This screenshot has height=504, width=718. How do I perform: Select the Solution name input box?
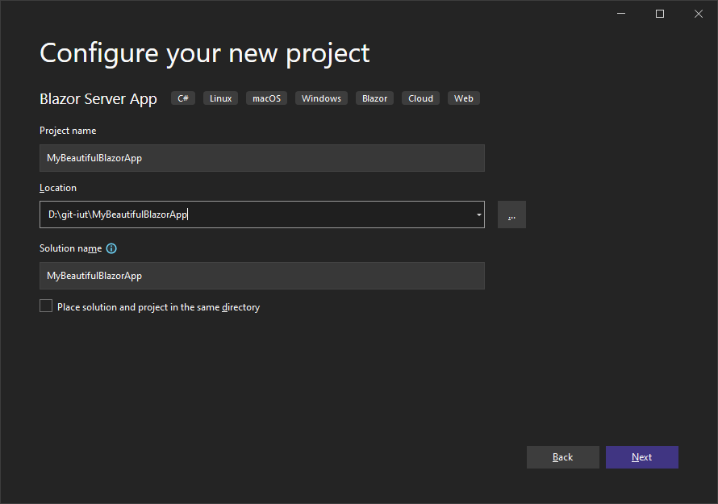(x=262, y=276)
